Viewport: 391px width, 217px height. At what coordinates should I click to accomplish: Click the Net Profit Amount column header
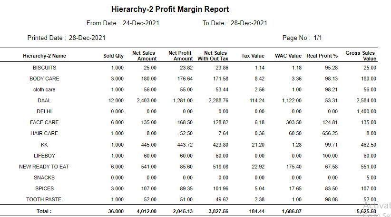point(181,56)
